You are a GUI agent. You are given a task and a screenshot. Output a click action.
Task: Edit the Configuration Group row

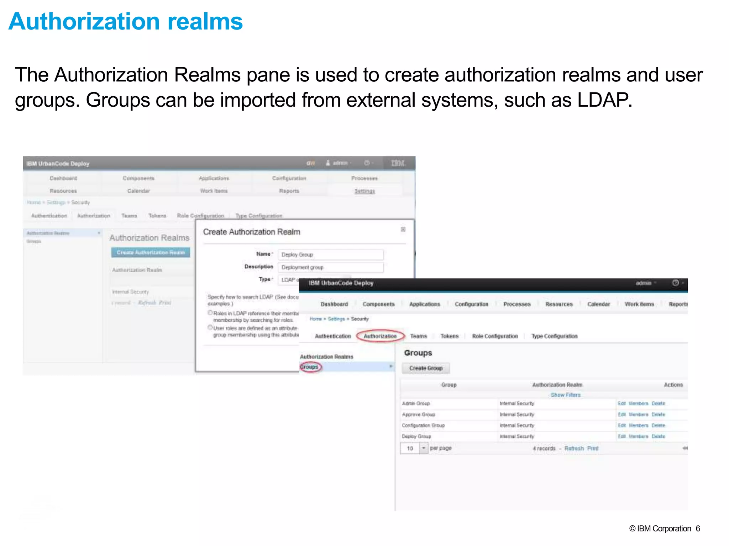(x=622, y=425)
